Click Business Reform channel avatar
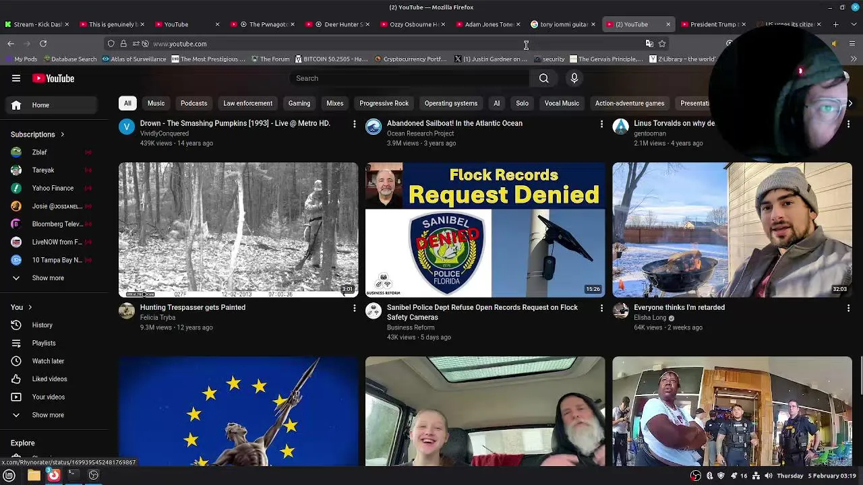Image resolution: width=863 pixels, height=485 pixels. pos(374,310)
